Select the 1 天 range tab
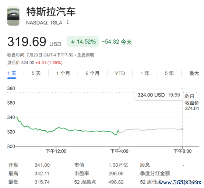The image size is (204, 188). pos(12,73)
